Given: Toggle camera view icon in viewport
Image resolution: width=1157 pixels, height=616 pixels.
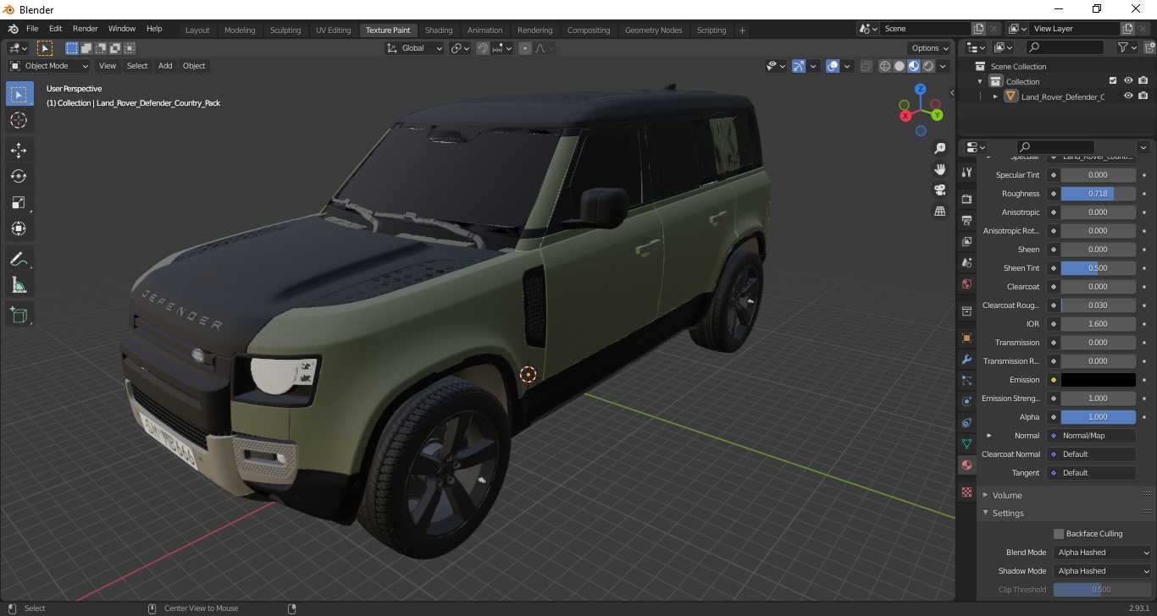Looking at the screenshot, I should tap(939, 190).
